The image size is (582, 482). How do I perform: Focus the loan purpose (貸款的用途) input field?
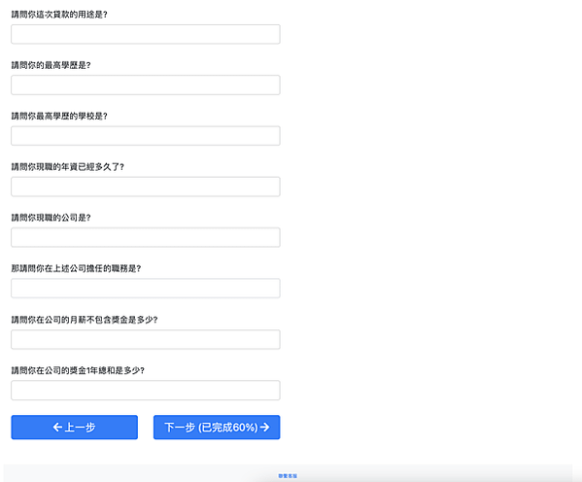pyautogui.click(x=146, y=34)
